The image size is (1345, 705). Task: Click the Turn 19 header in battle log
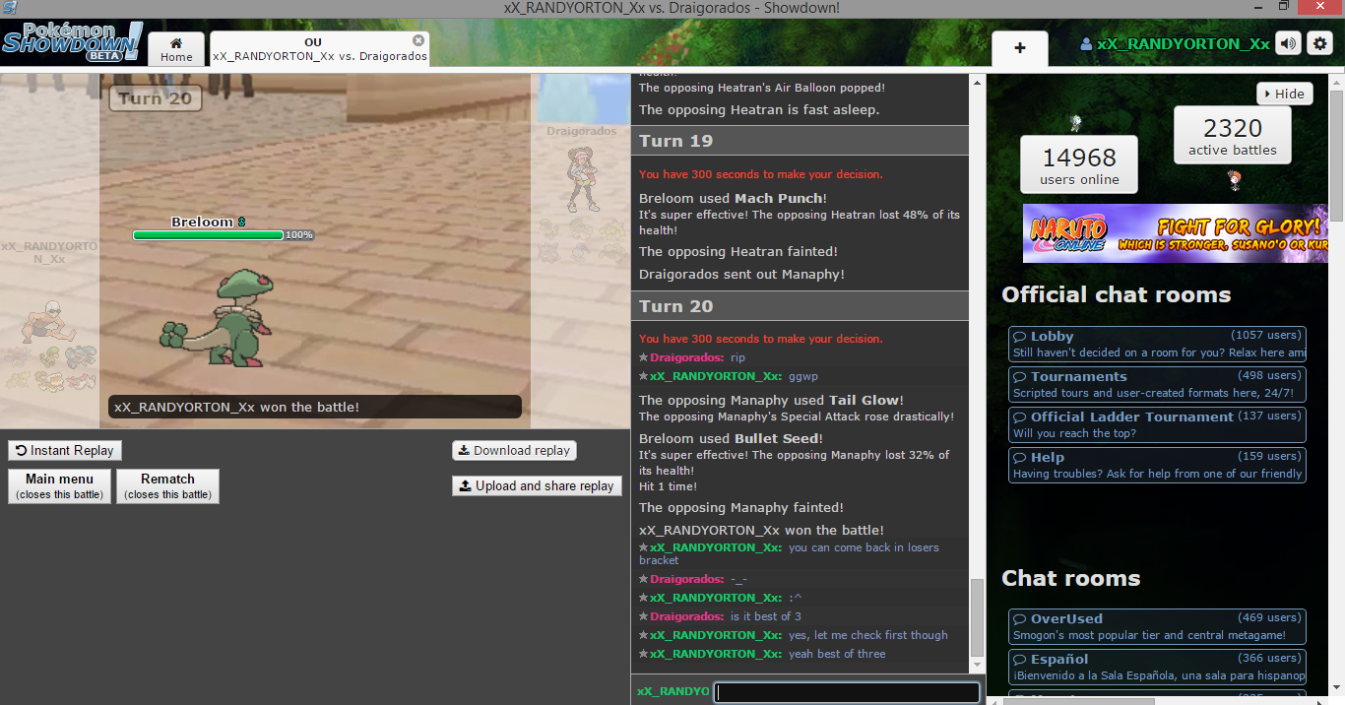pos(800,141)
